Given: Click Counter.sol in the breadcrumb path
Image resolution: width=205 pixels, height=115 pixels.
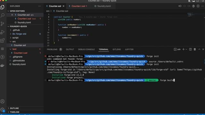Looking at the screenshot, I should pos(62,11).
